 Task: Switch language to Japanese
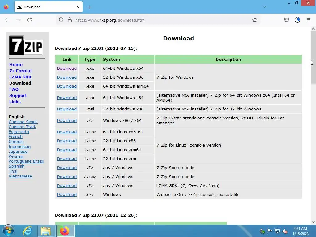coord(18,151)
